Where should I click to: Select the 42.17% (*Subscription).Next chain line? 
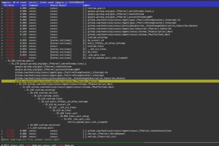point(66,84)
